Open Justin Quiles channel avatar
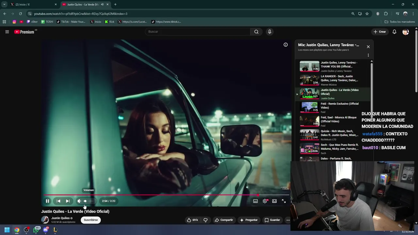The height and width of the screenshot is (235, 418). click(45, 220)
